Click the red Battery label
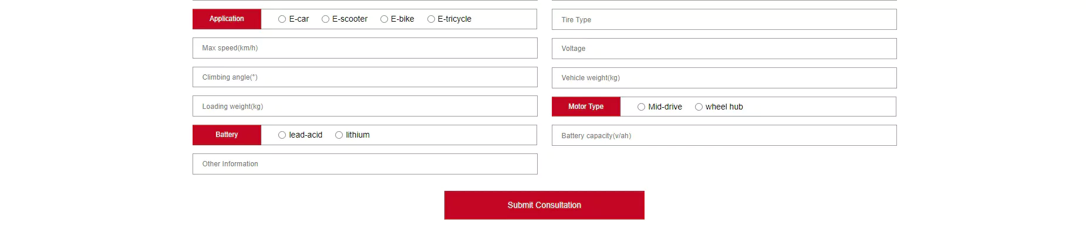Viewport: 1086px width, 243px height. coord(227,135)
